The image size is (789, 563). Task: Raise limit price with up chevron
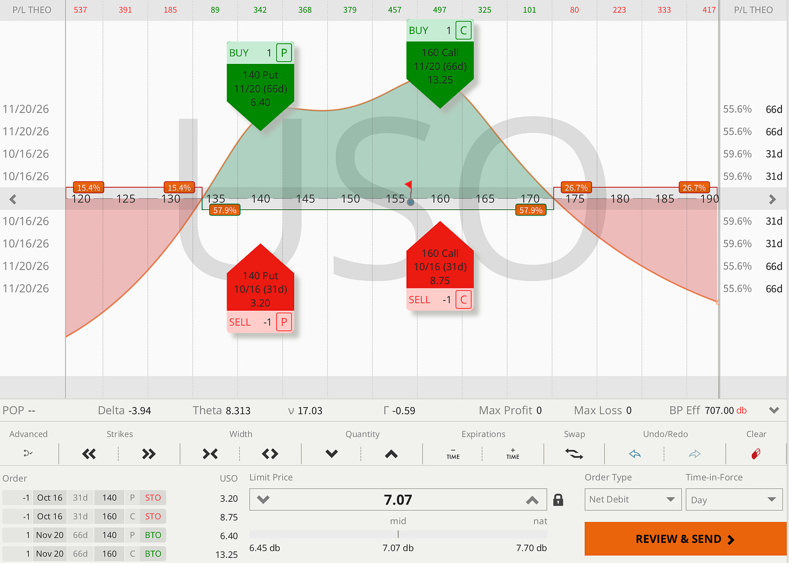[532, 500]
